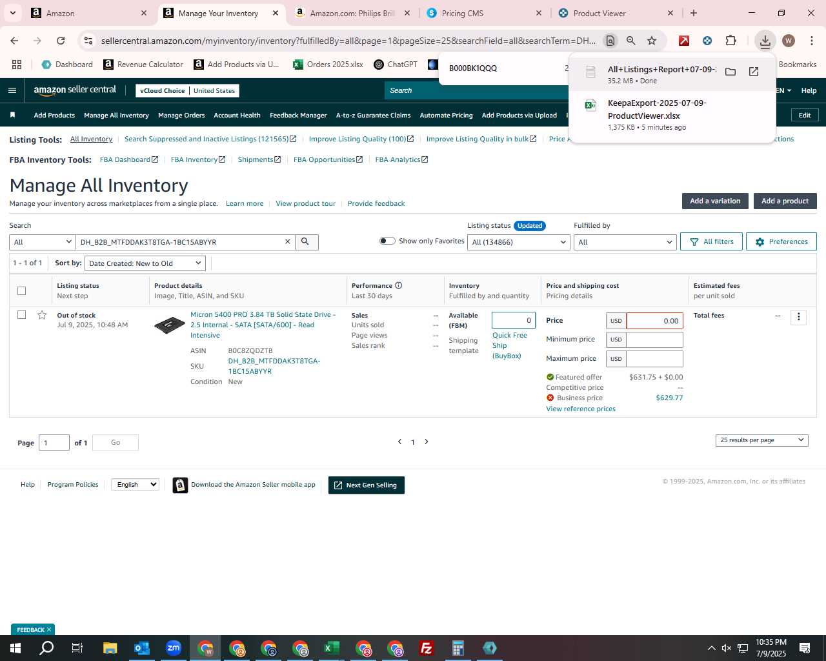Click the bookmark flag icon in nav bar
The image size is (826, 661).
12,115
